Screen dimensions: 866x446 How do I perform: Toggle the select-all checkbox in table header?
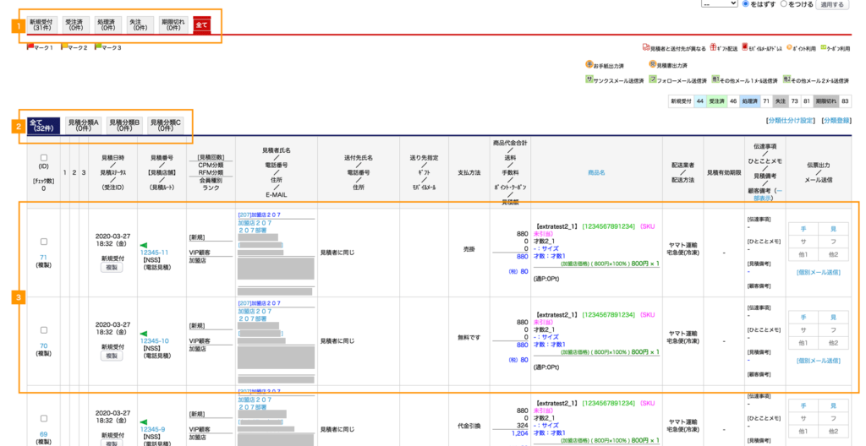pyautogui.click(x=44, y=157)
